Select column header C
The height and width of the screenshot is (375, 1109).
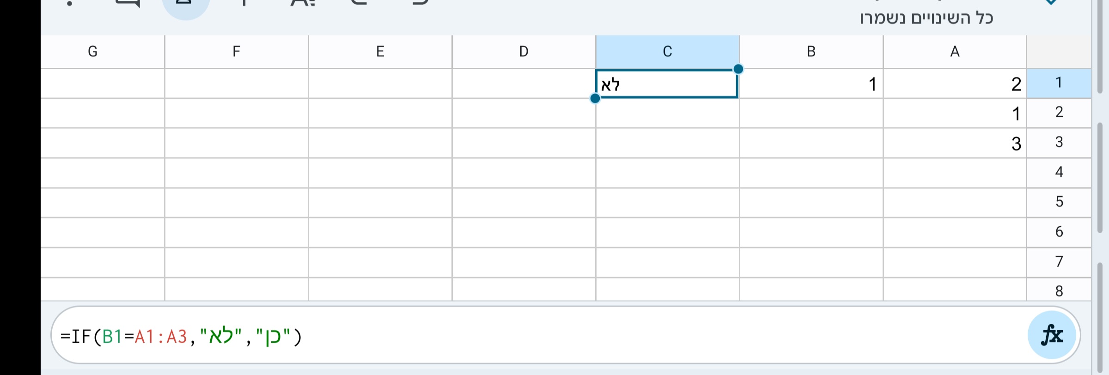click(668, 51)
